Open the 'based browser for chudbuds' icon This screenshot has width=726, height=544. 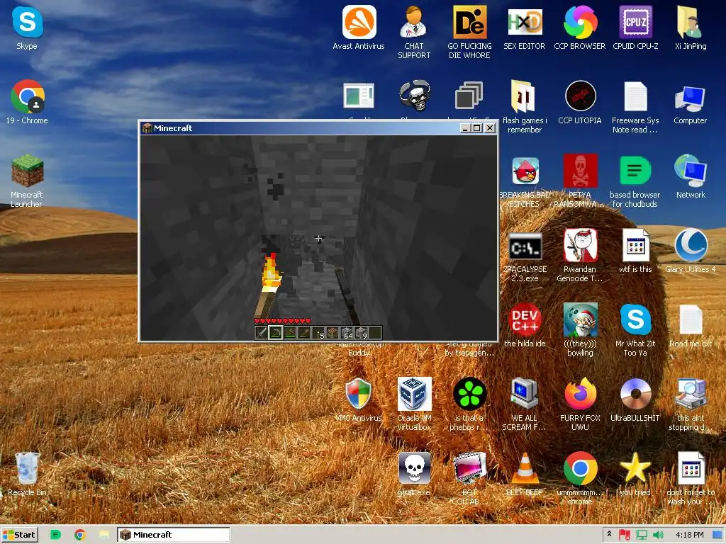click(x=635, y=181)
